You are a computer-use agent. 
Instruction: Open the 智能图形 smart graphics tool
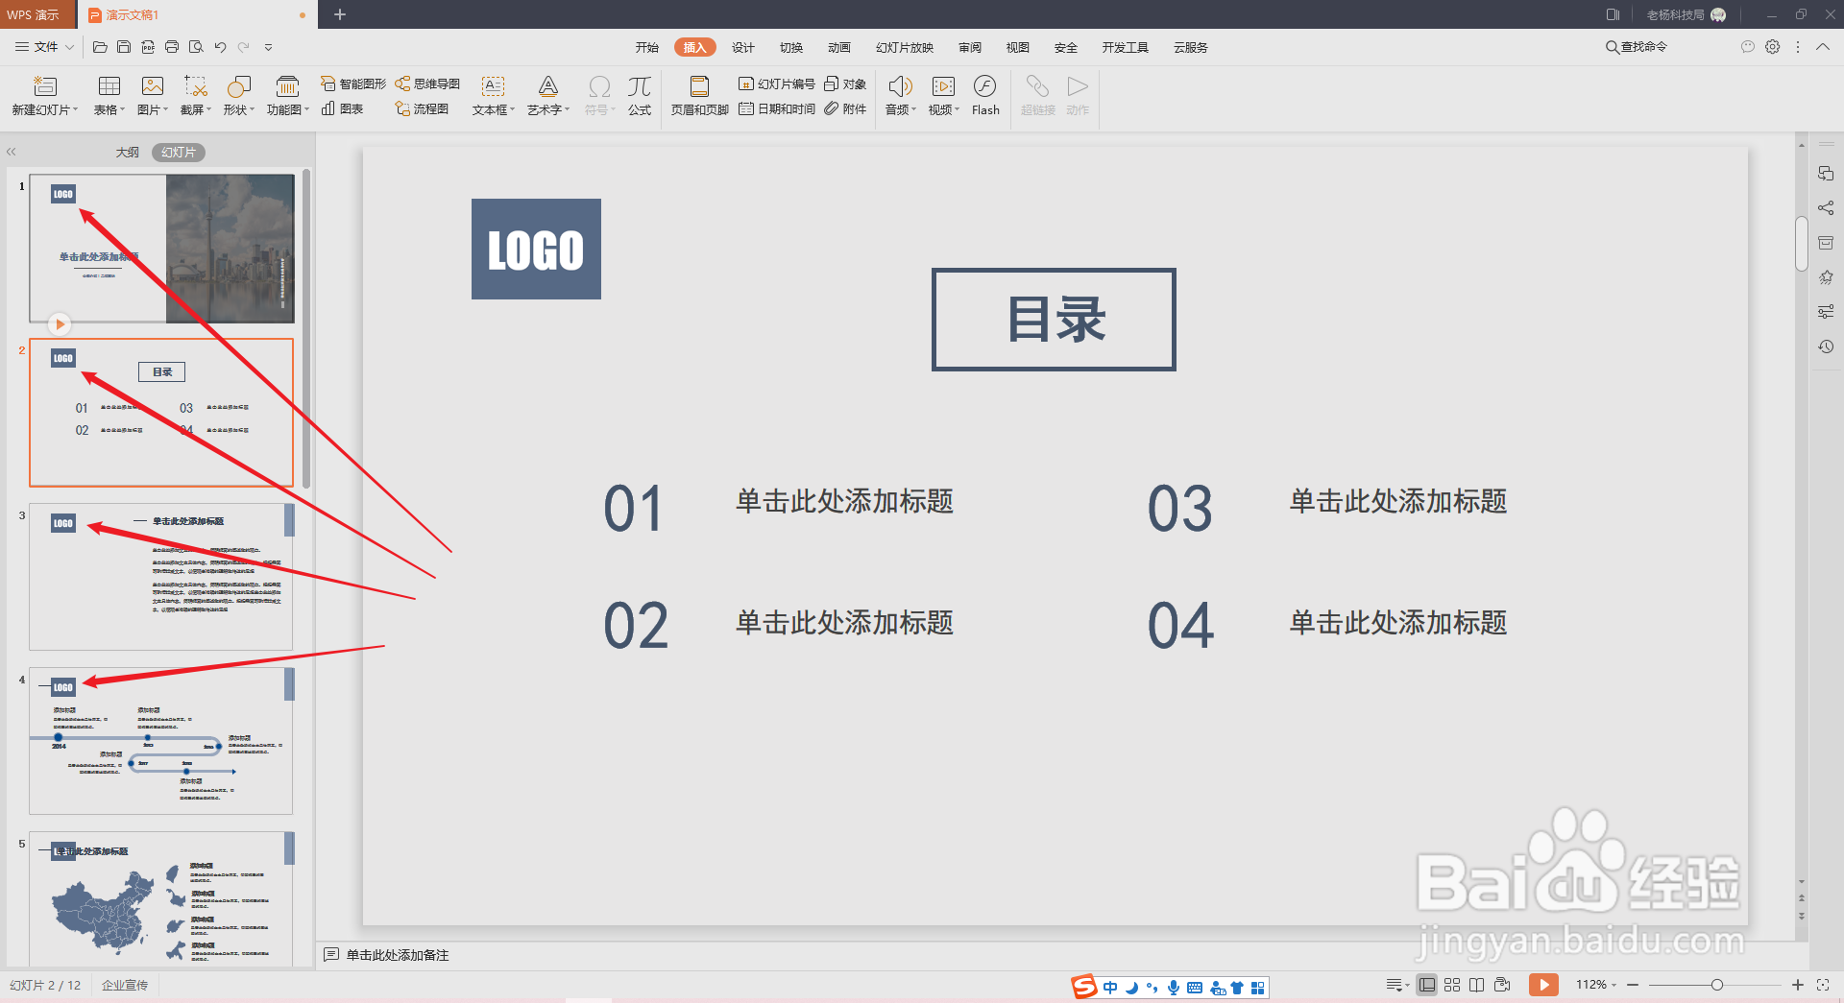[352, 84]
